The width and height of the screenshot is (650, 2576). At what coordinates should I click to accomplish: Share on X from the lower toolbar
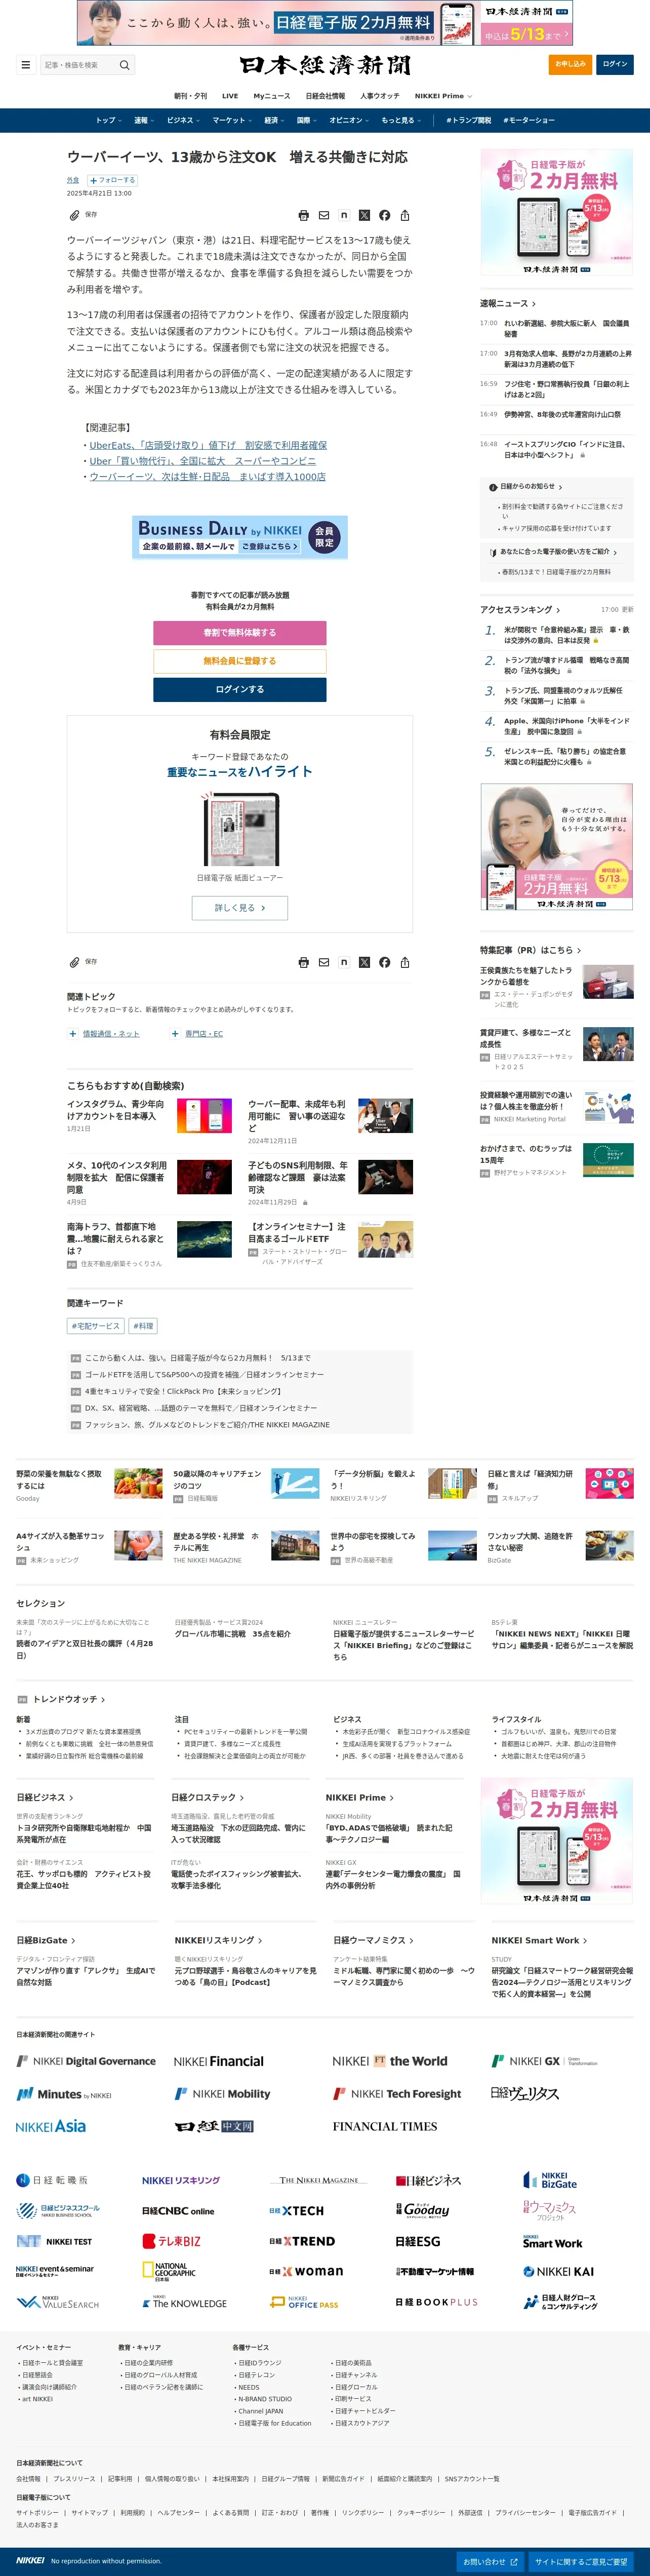click(x=364, y=962)
